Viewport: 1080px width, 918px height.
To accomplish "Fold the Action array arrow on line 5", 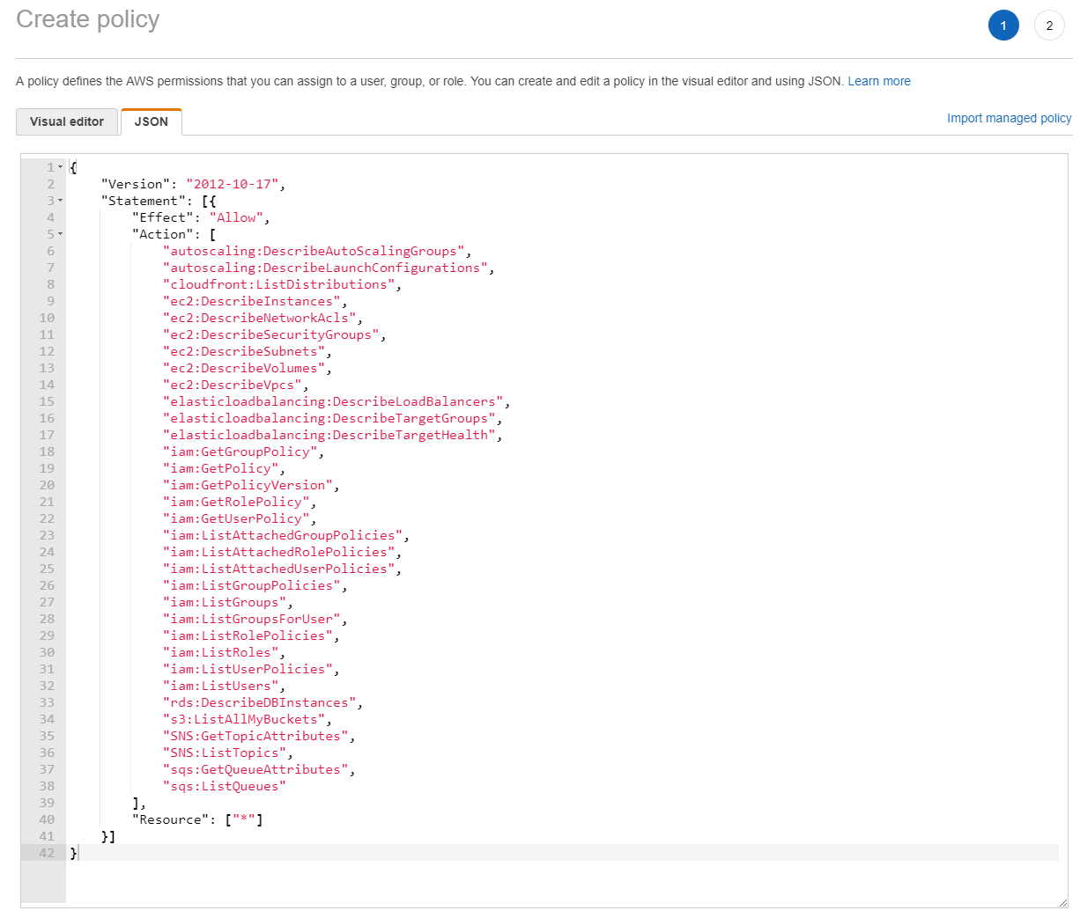I will 60,234.
